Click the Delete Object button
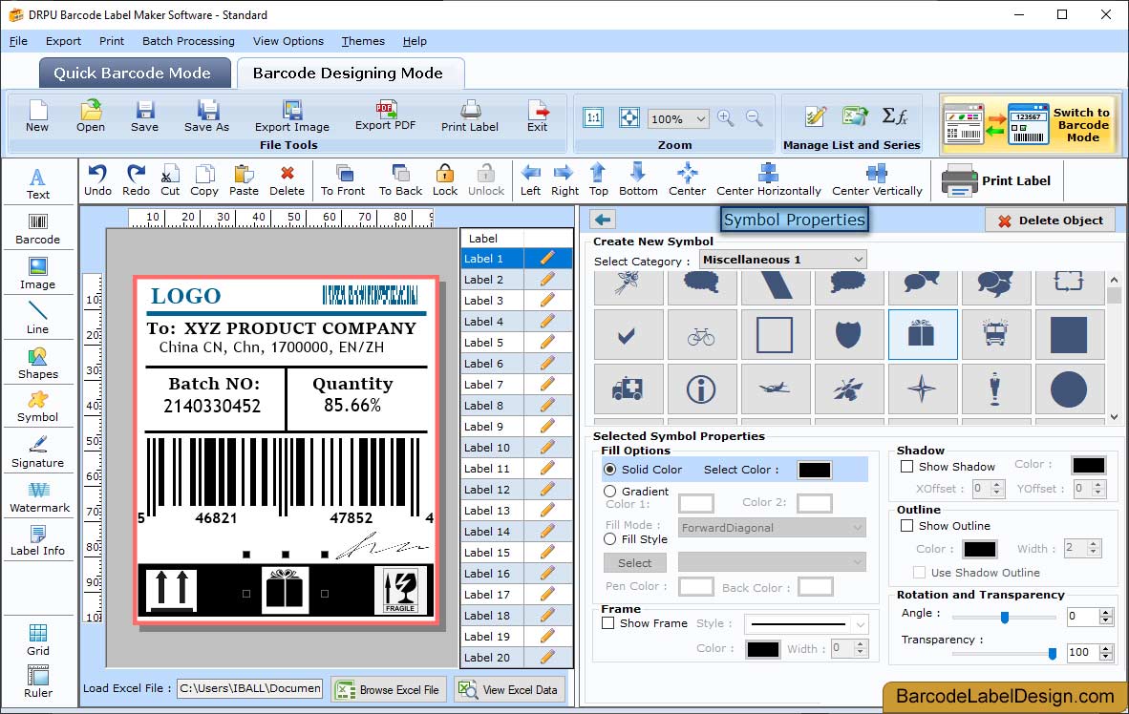 1050,220
